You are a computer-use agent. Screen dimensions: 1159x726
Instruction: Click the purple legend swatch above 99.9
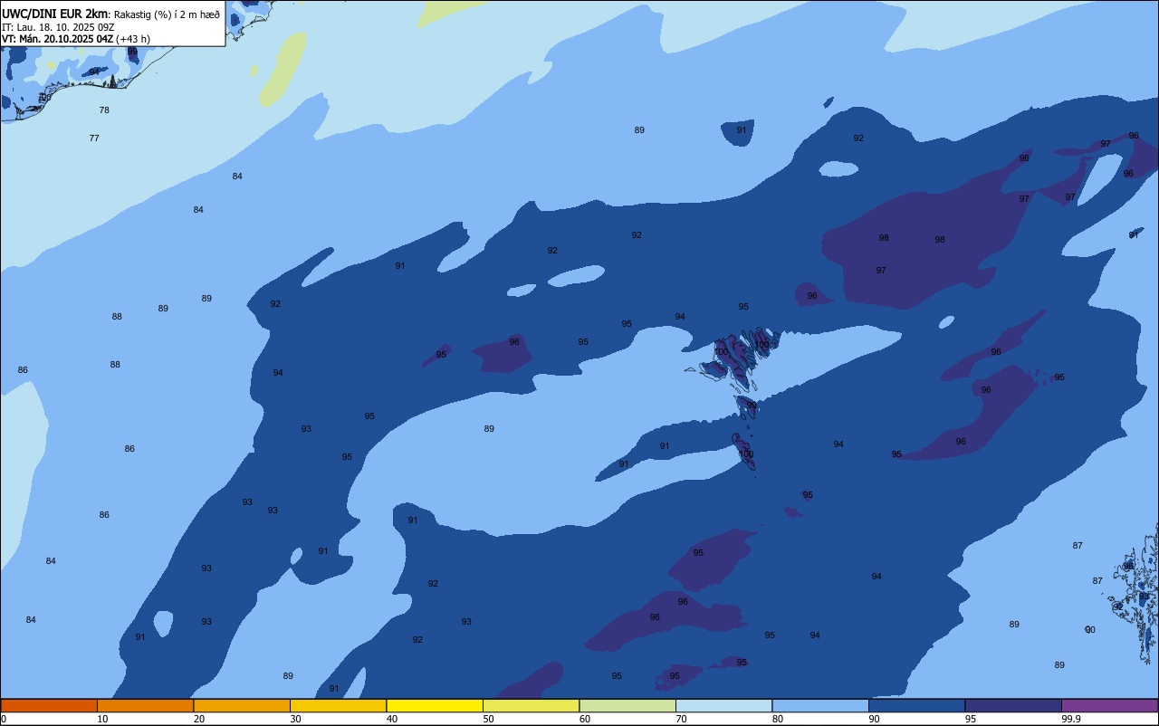point(1109,705)
